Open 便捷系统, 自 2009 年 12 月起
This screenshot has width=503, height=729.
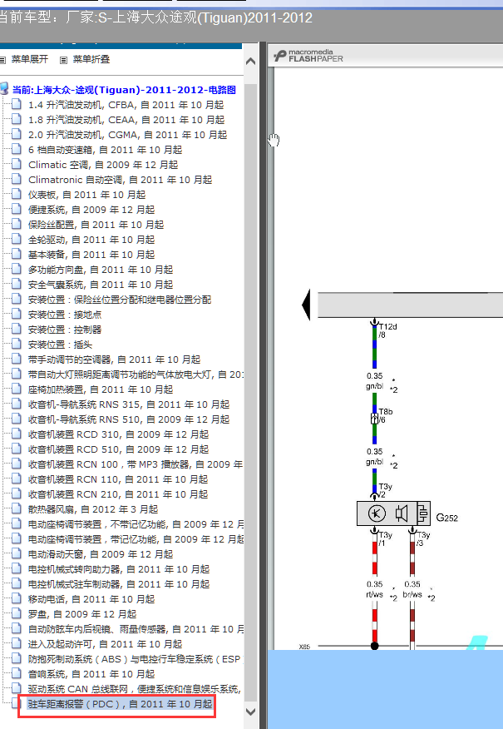[91, 210]
